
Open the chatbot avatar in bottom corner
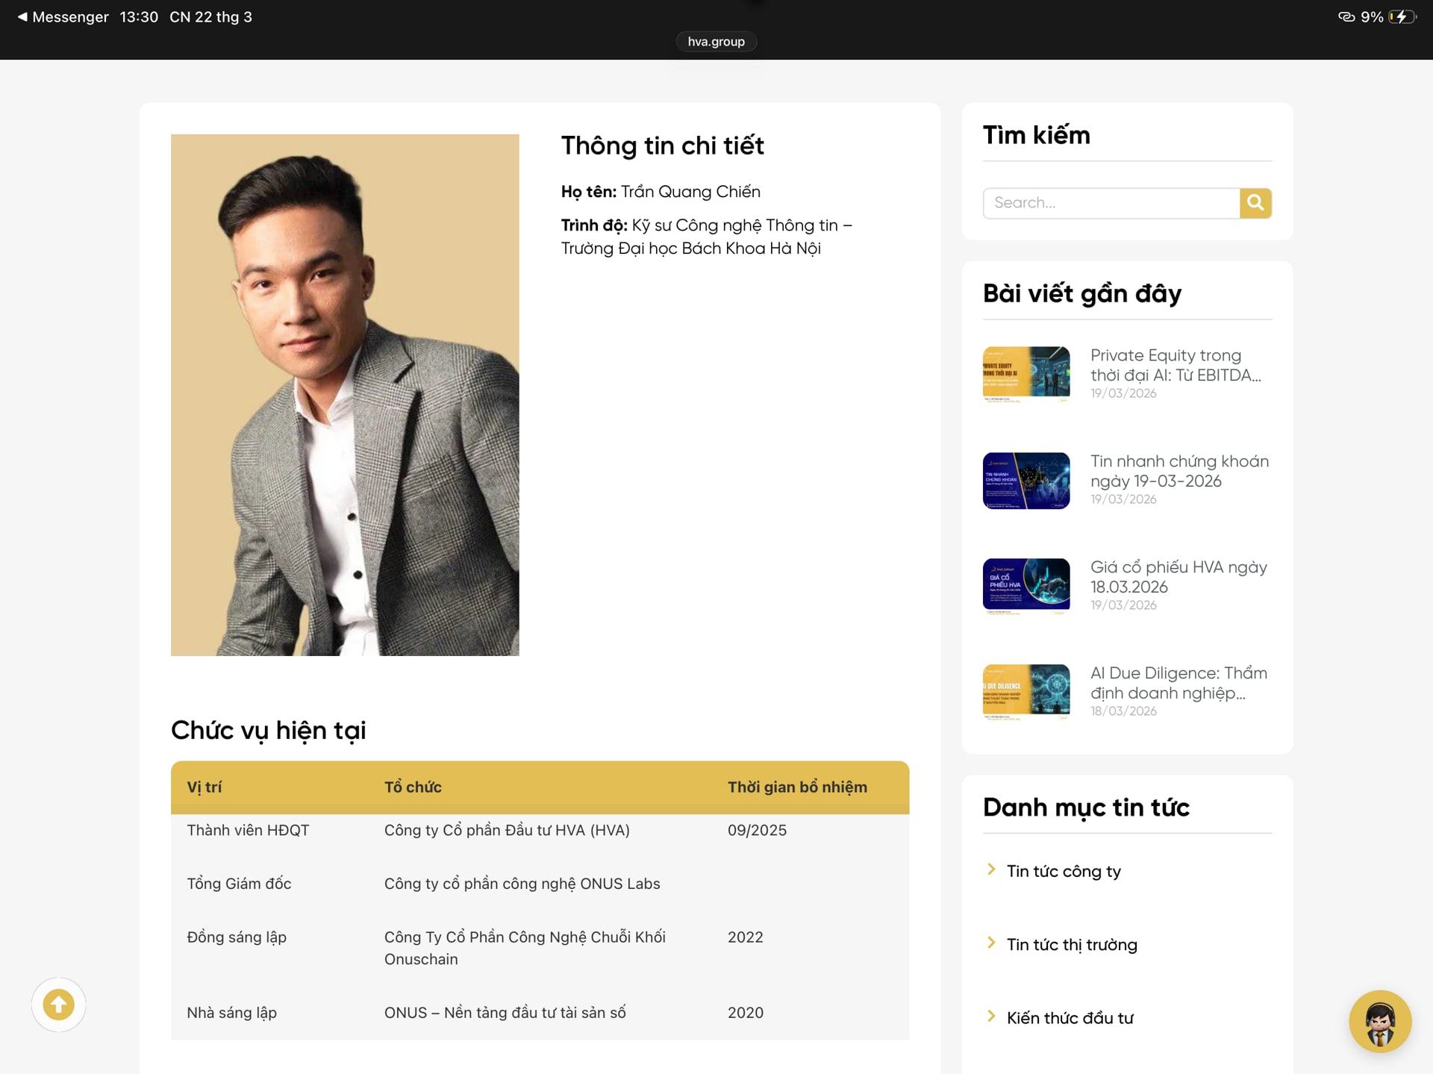1381,1022
